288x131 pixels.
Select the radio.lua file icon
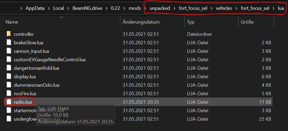click(9, 102)
